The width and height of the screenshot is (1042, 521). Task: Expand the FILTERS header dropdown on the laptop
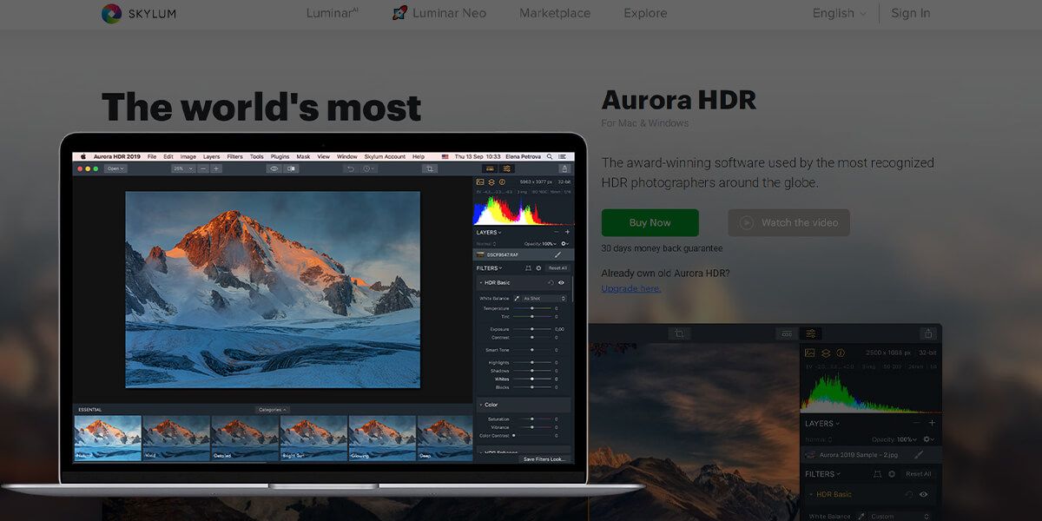coord(489,268)
